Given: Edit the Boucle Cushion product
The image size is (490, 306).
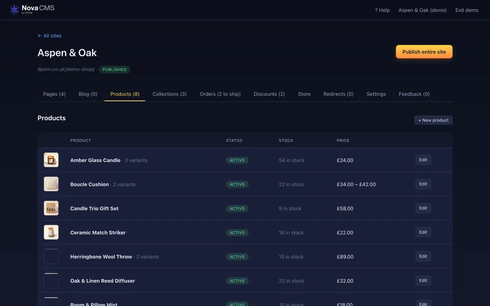Looking at the screenshot, I should pyautogui.click(x=423, y=184).
